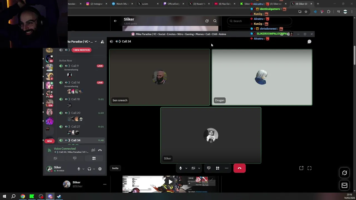Open more options ellipsis in call bar
Image resolution: width=356 pixels, height=200 pixels.
pos(226,168)
